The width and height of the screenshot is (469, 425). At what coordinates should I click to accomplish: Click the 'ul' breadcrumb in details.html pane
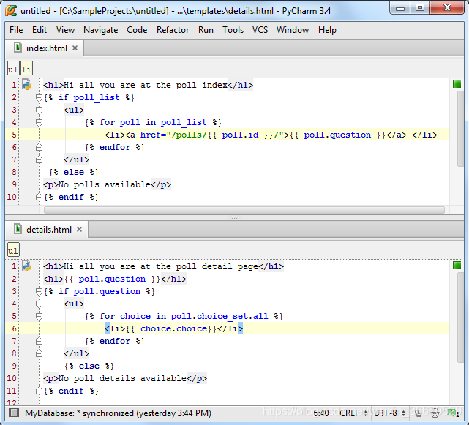pos(13,250)
